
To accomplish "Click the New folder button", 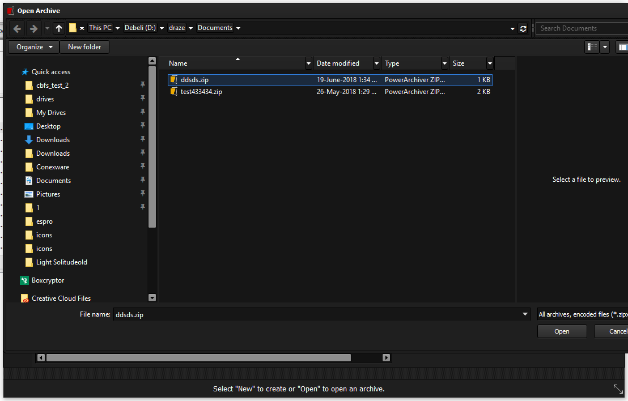I will [84, 47].
